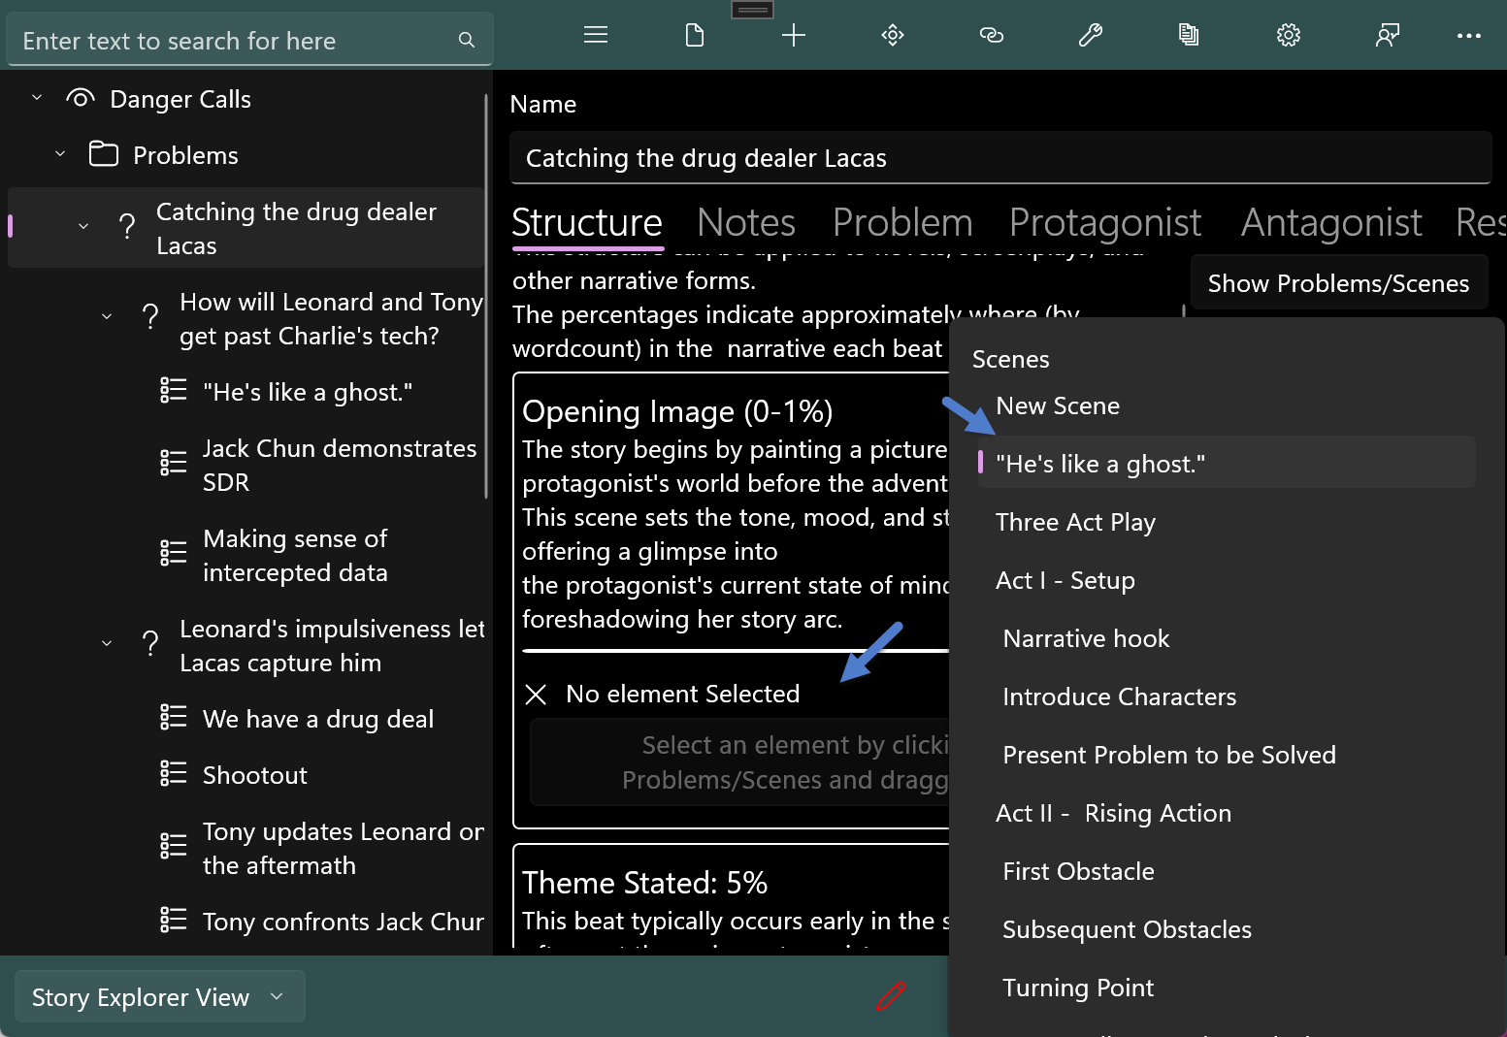
Task: Click the plus add element icon
Action: click(794, 36)
